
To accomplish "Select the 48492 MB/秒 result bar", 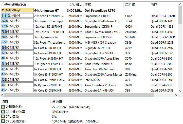I will click(x=17, y=63).
